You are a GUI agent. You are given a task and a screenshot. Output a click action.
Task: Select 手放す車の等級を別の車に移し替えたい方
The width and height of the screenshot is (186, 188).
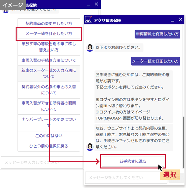(x=49, y=47)
